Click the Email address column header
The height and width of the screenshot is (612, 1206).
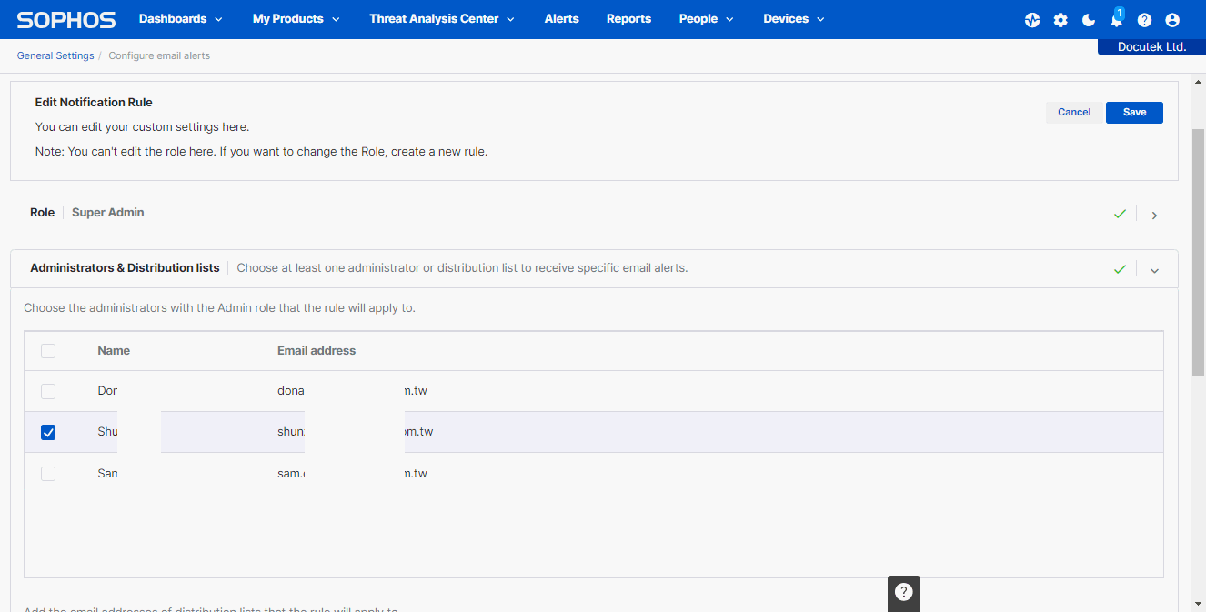click(317, 351)
